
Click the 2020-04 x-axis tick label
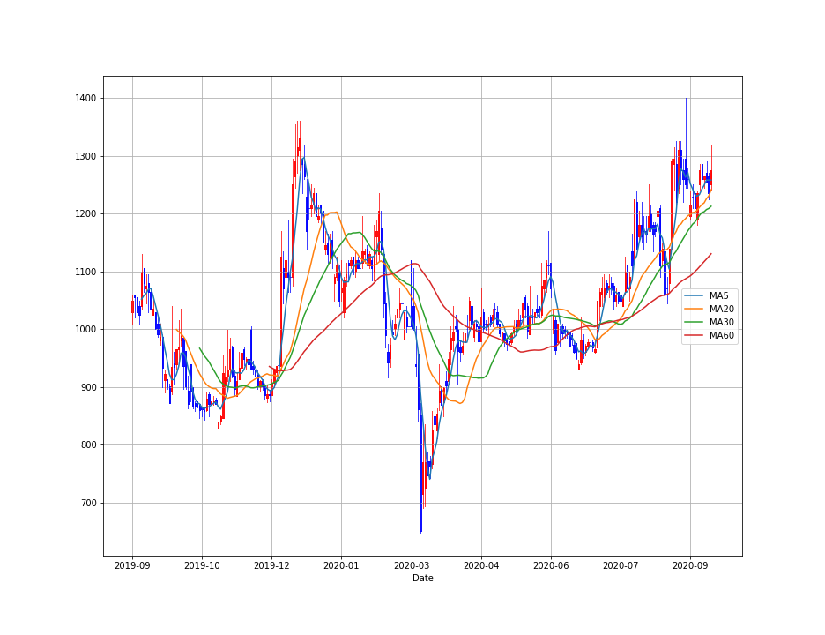[481, 566]
